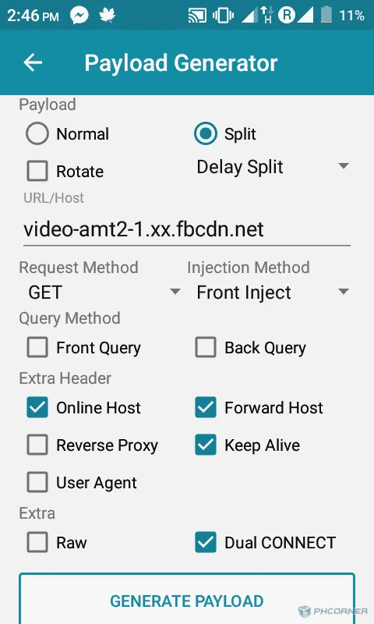Tap the back arrow icon

click(33, 62)
